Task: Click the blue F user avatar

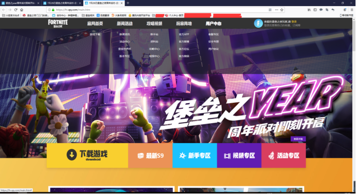Action: pos(258,23)
